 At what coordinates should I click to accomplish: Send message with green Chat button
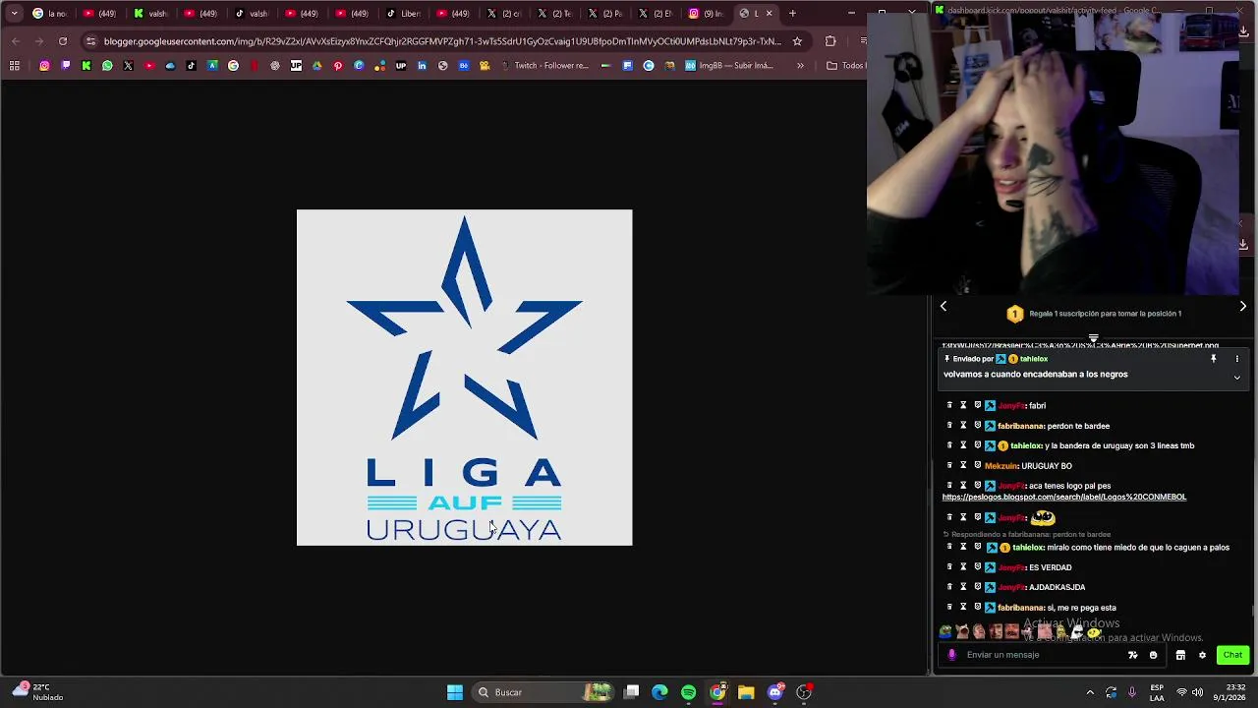(x=1232, y=655)
